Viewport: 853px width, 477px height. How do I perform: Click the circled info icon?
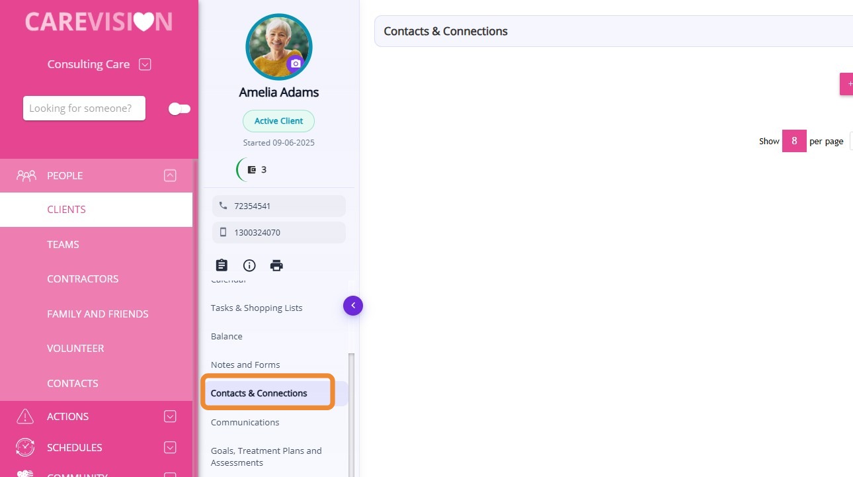click(249, 265)
